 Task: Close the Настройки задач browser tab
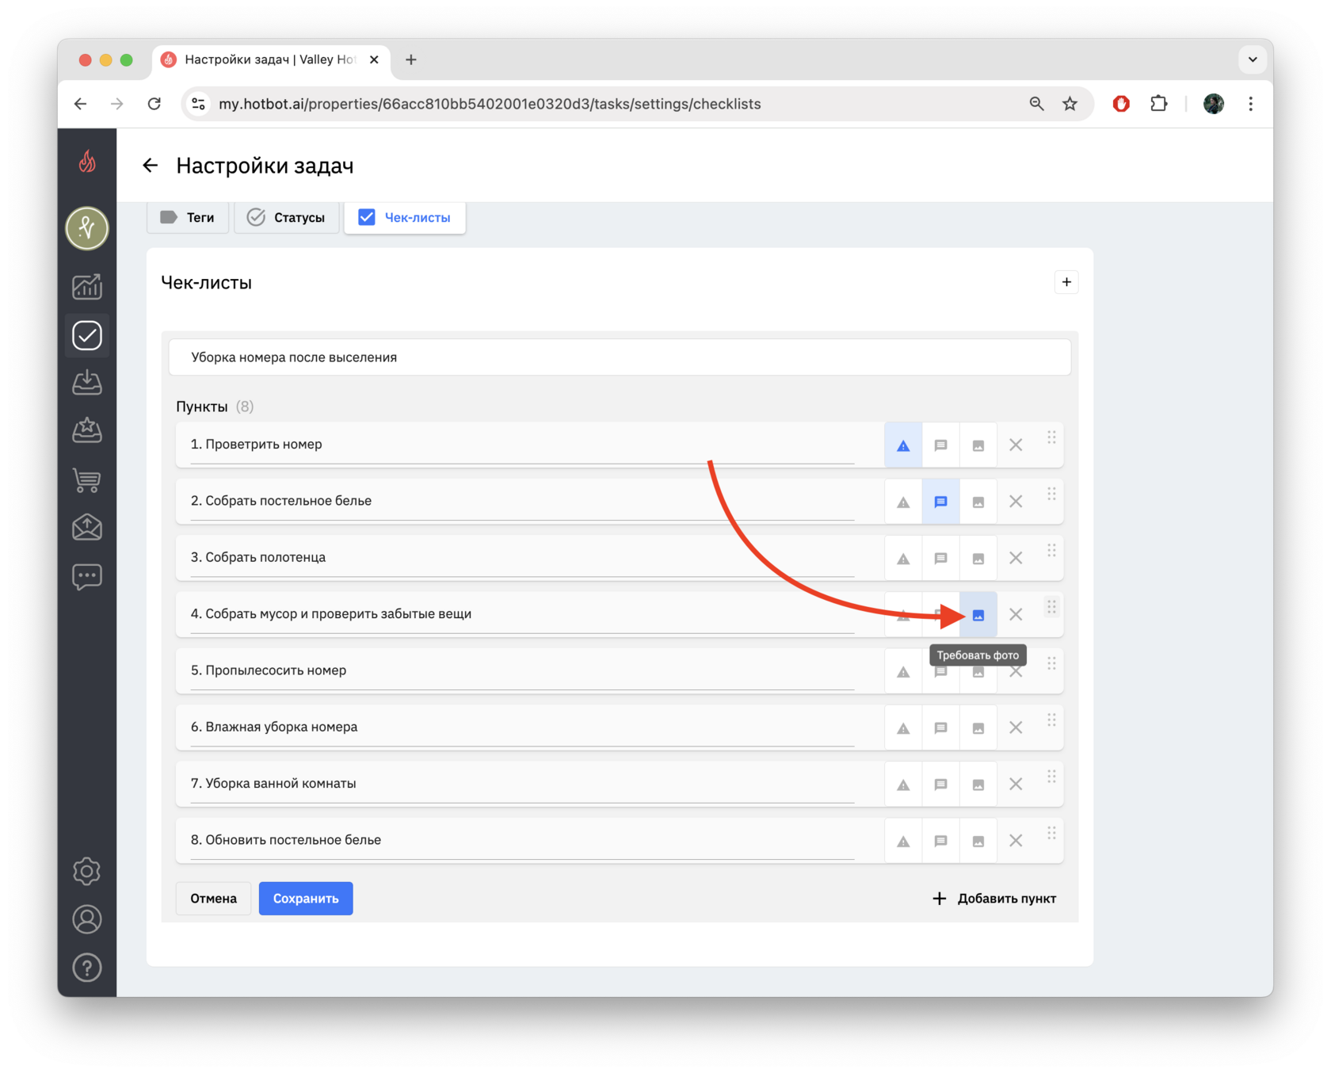(x=374, y=59)
